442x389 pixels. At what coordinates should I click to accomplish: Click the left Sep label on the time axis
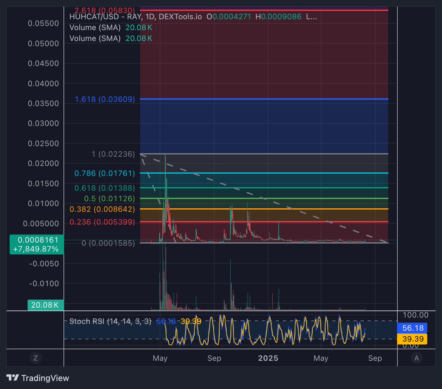pyautogui.click(x=214, y=358)
